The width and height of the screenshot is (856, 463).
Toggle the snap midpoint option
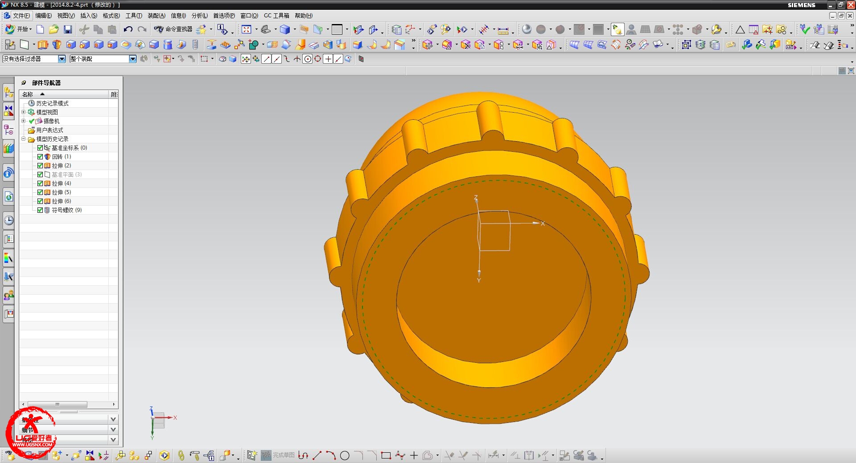coord(276,59)
